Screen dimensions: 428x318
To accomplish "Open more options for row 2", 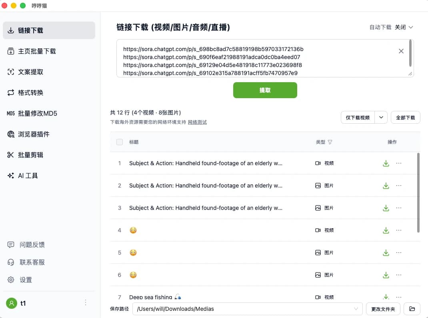I will pos(399,186).
